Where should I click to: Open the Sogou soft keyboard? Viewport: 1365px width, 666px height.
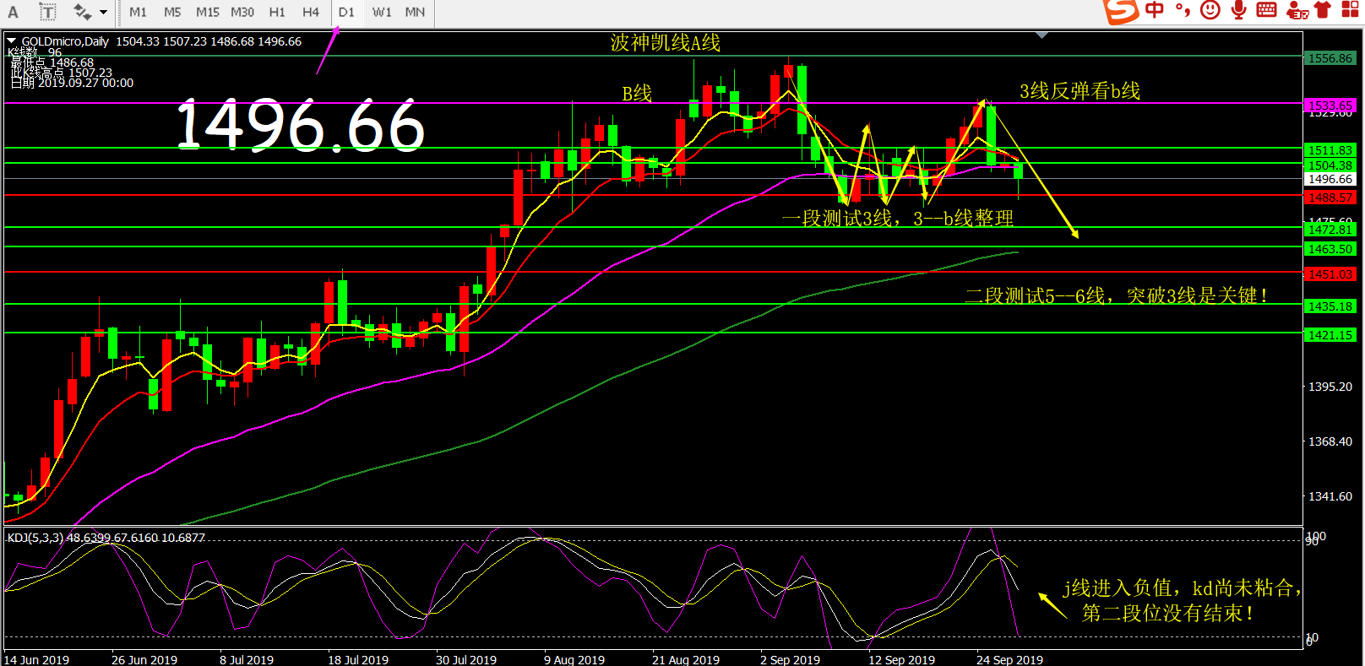point(1266,10)
